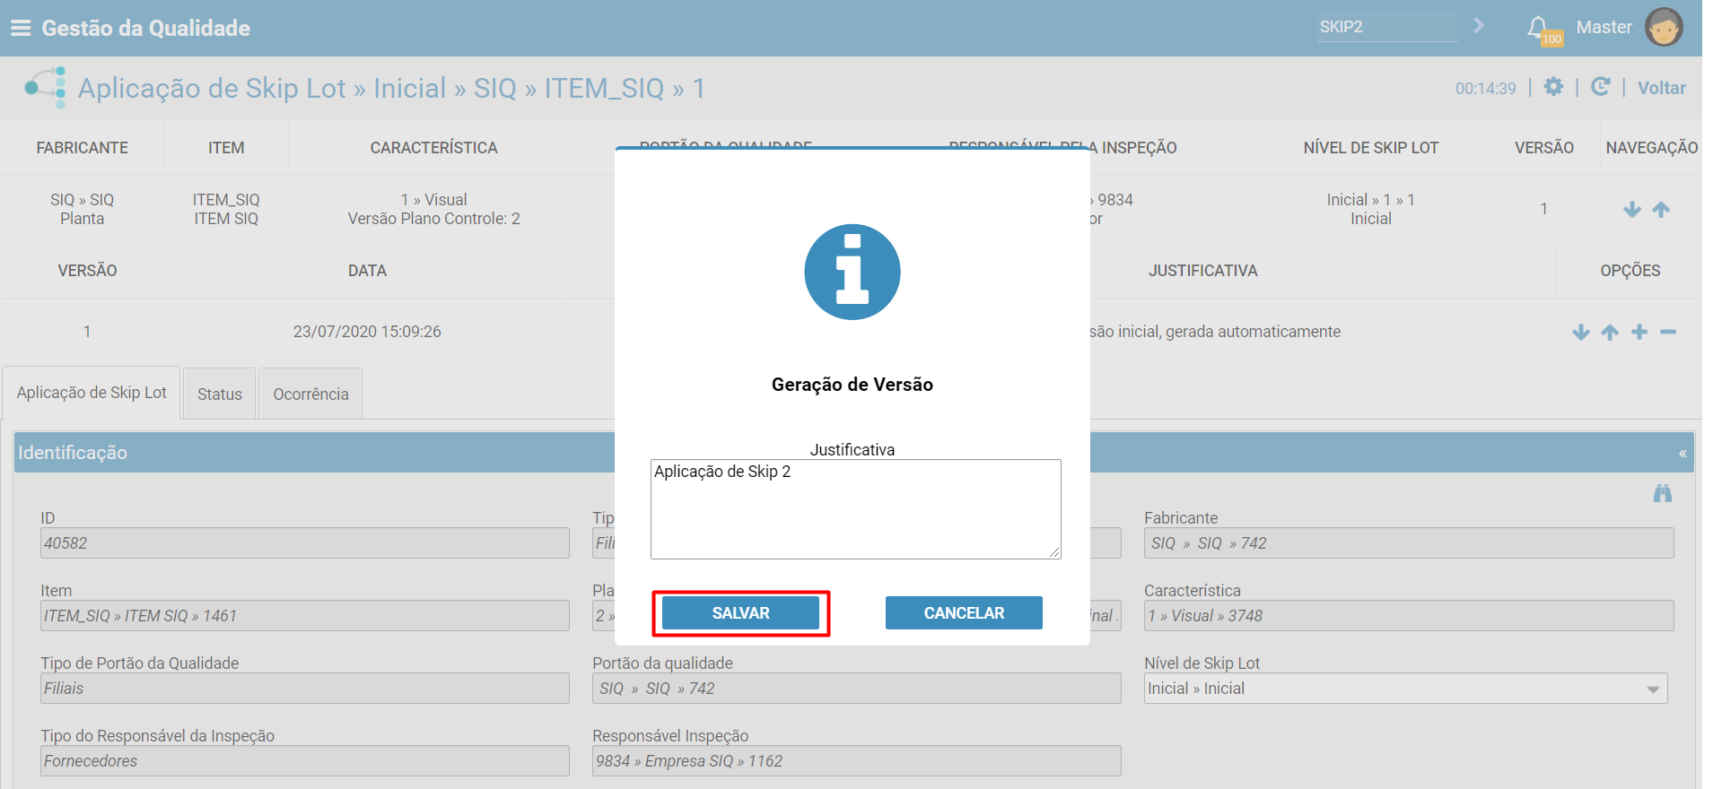This screenshot has width=1722, height=789.
Task: Click the minus icon in Opções
Action: tap(1668, 332)
